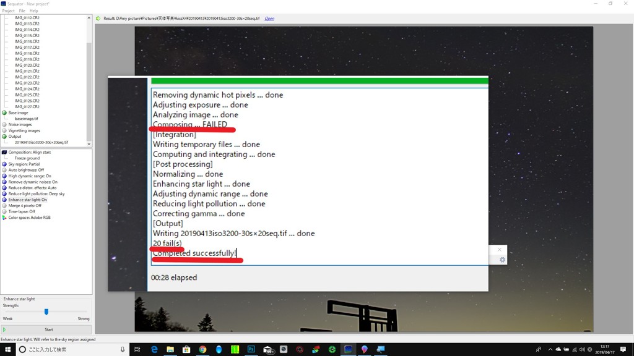This screenshot has height=356, width=634.
Task: Select the output file 20190413iso3200-30s×20seq.tif
Action: point(41,143)
